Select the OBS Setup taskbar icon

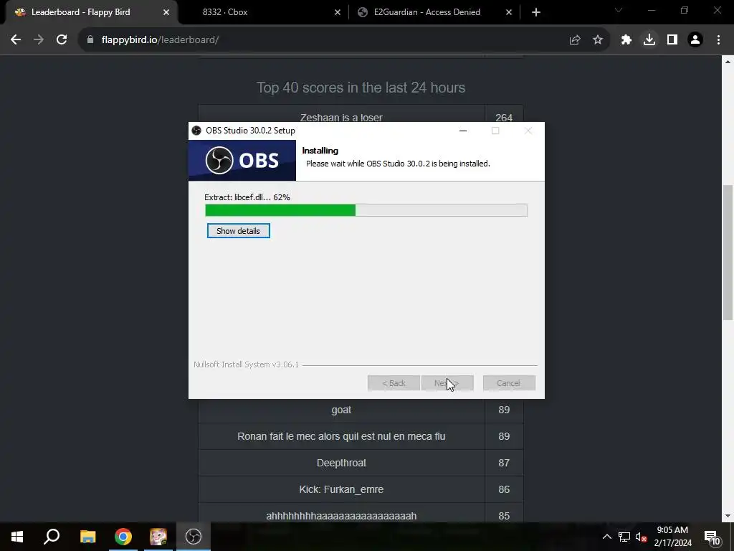[x=194, y=537]
